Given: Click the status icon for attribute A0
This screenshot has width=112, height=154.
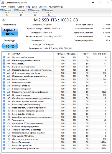Looking at the screenshot, I should tap(4, 70).
